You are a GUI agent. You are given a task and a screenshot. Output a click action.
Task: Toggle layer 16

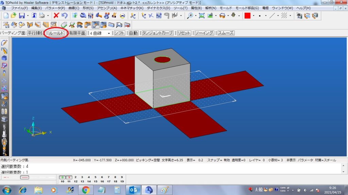(x=102, y=181)
